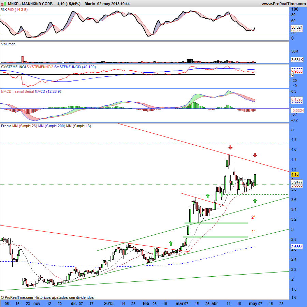
Task: Click the ProRealTime.com copyright text at the bottom
Action: [47, 297]
